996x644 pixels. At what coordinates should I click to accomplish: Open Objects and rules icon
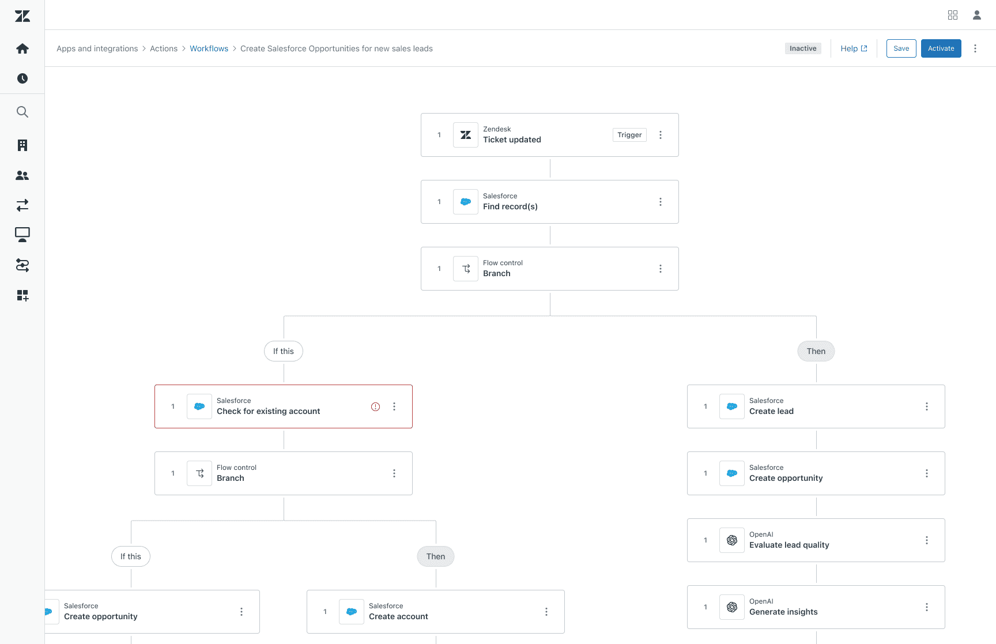point(22,265)
